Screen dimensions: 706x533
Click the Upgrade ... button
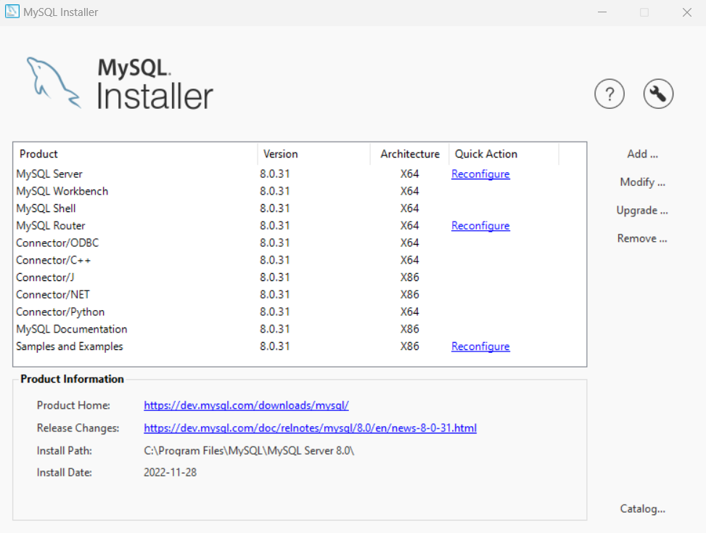click(643, 211)
